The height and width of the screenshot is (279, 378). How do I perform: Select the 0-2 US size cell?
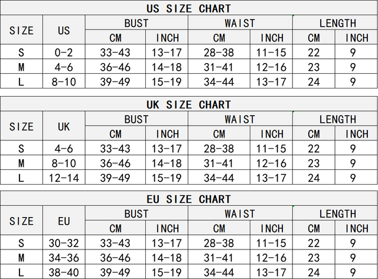[64, 52]
